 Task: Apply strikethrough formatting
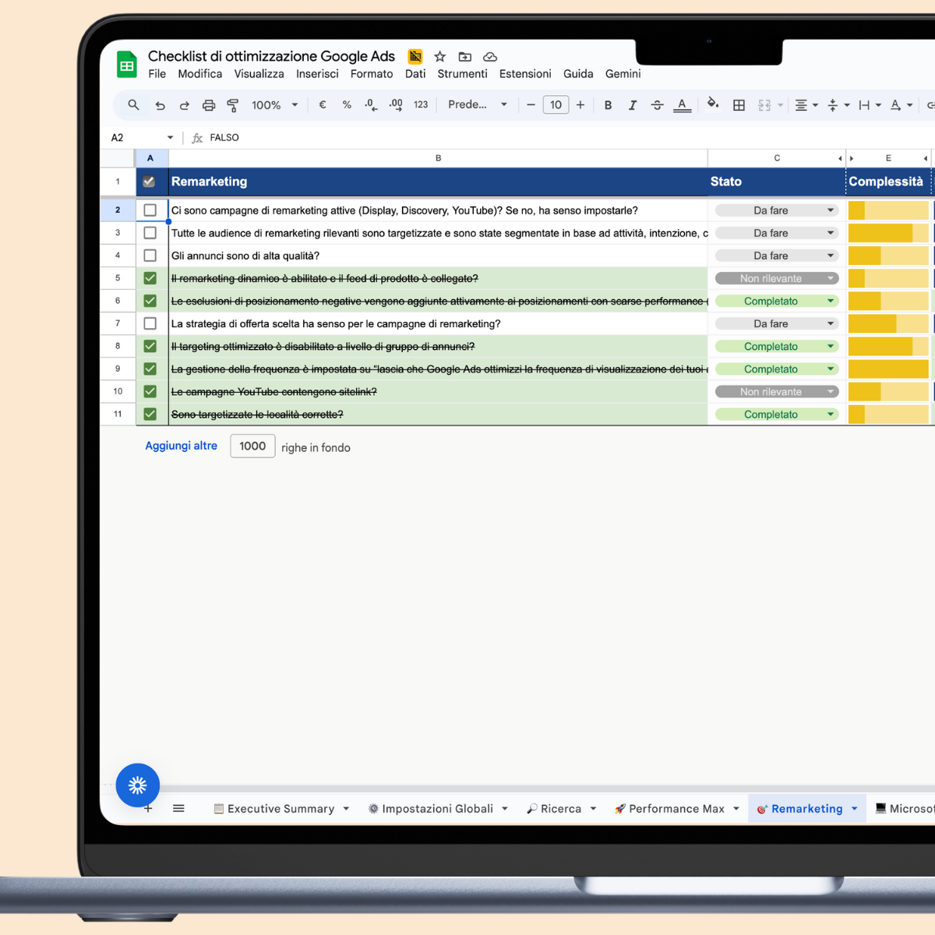pyautogui.click(x=657, y=105)
